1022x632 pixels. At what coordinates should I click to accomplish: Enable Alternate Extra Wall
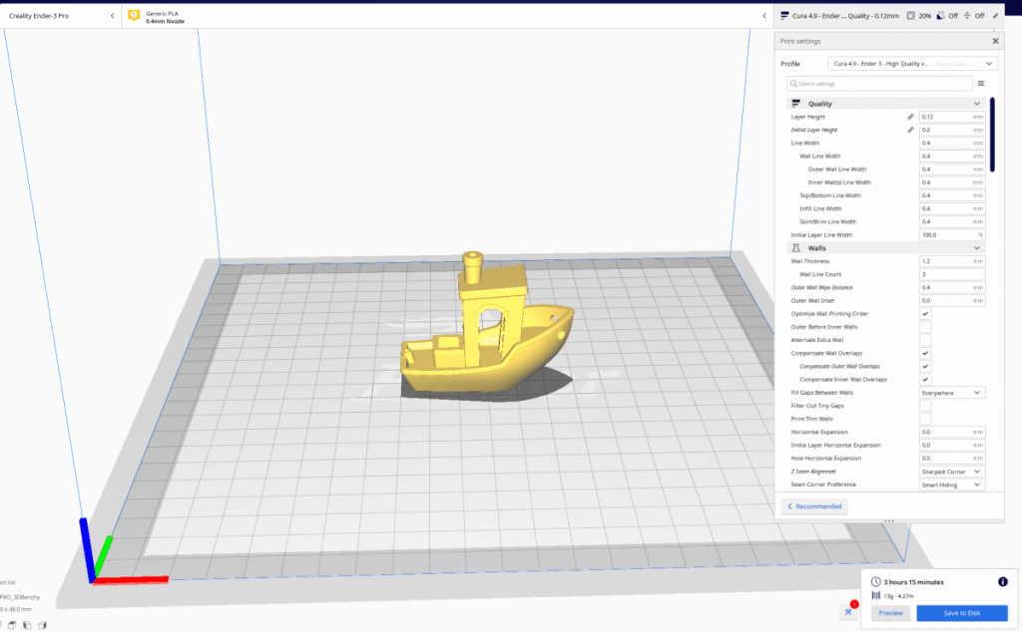tap(926, 339)
